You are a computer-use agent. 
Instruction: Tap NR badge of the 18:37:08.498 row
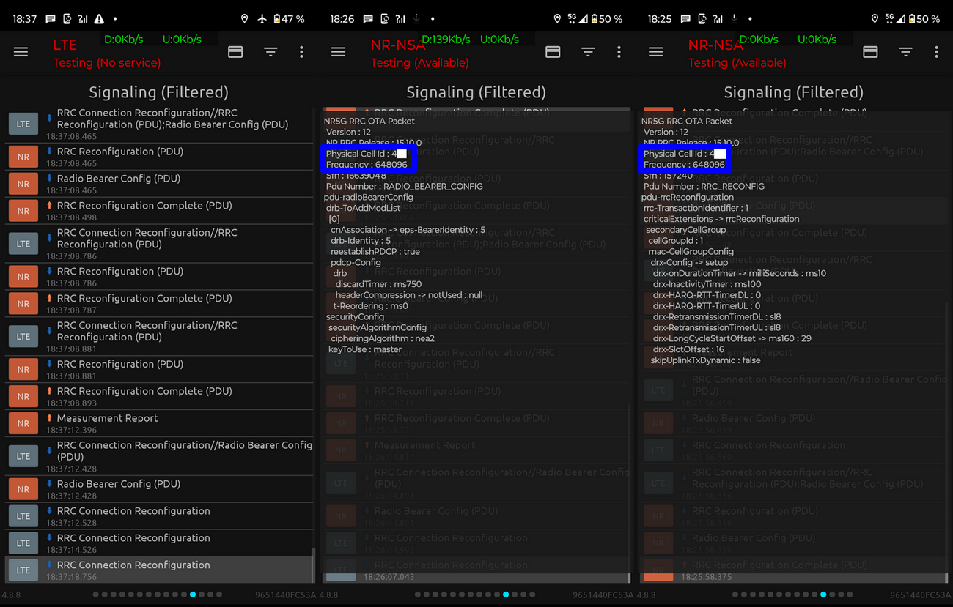tap(23, 211)
